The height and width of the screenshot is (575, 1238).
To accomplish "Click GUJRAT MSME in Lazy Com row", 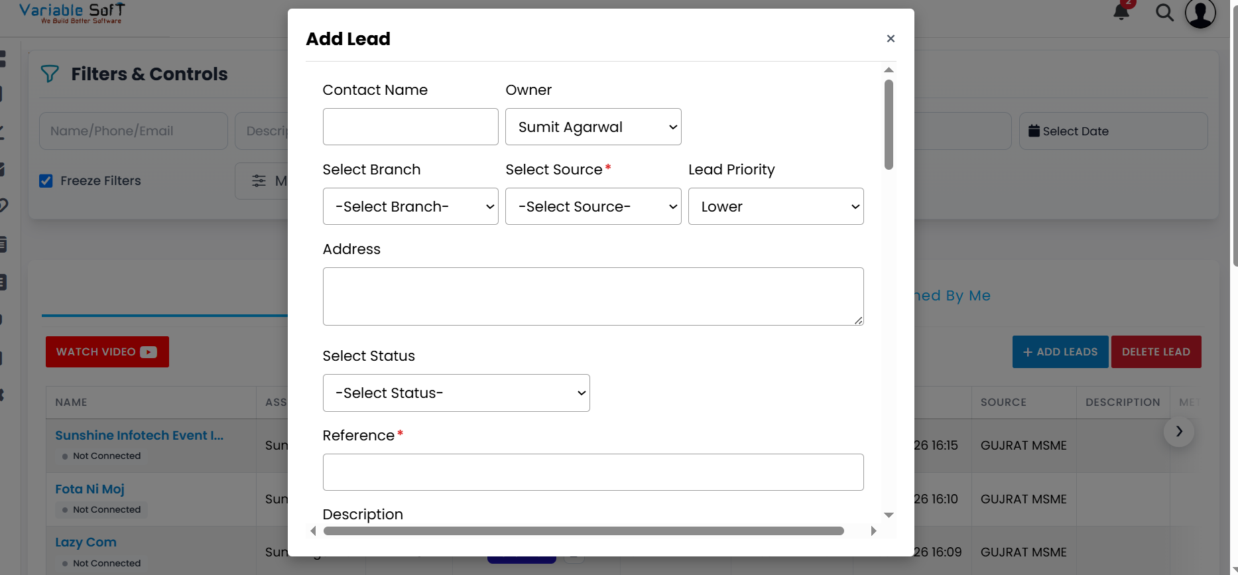I will pos(1024,552).
